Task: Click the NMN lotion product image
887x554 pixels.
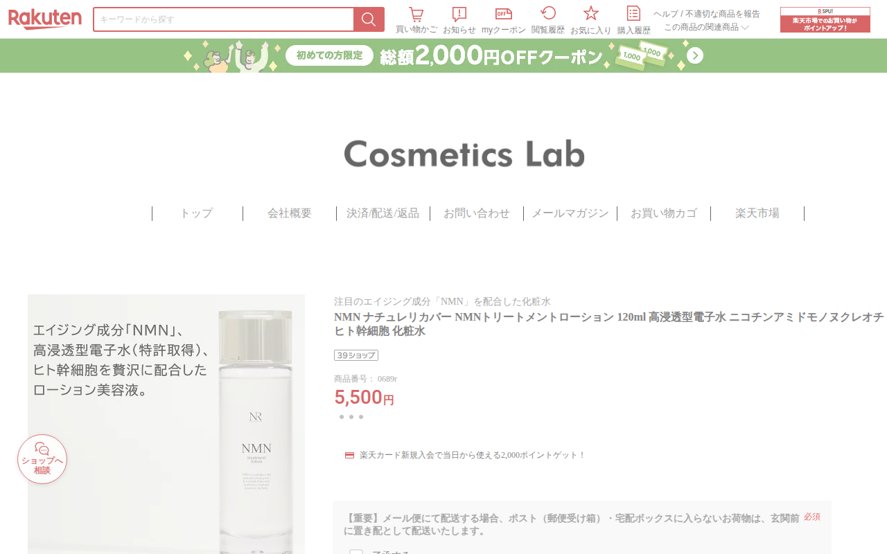Action: tap(166, 424)
